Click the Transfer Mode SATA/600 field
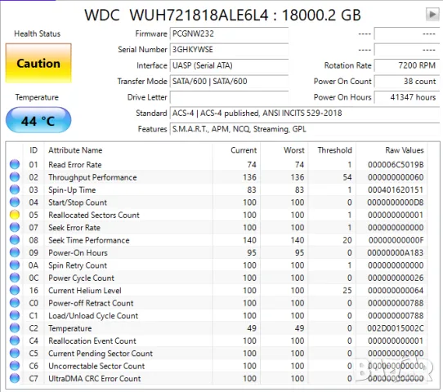This screenshot has width=443, height=392. 229,82
